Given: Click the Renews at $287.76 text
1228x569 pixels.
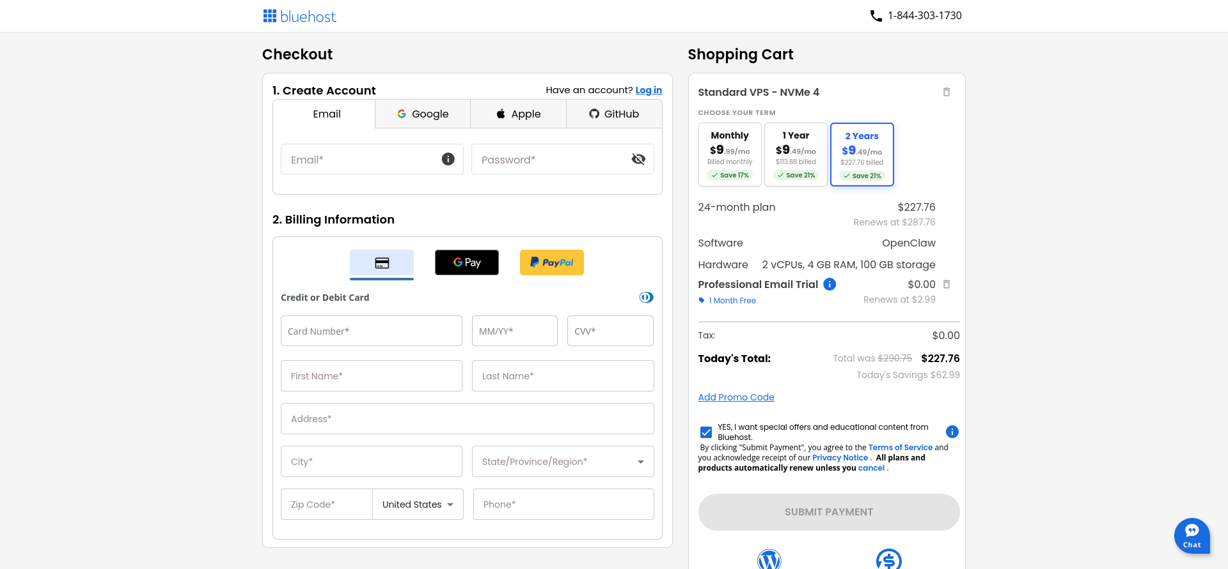Looking at the screenshot, I should pyautogui.click(x=894, y=222).
